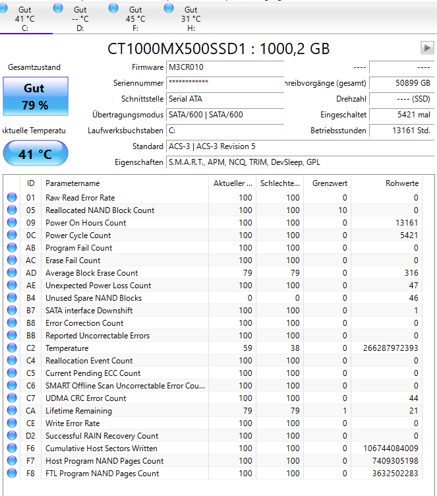Click status icon of Program Fail Count
Viewport: 437px width, 496px height.
pos(12,248)
